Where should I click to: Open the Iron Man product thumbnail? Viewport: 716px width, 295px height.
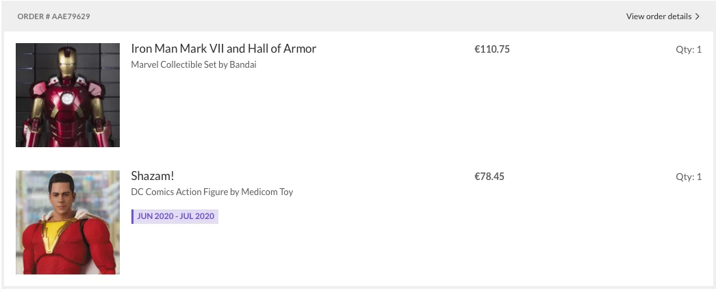68,95
